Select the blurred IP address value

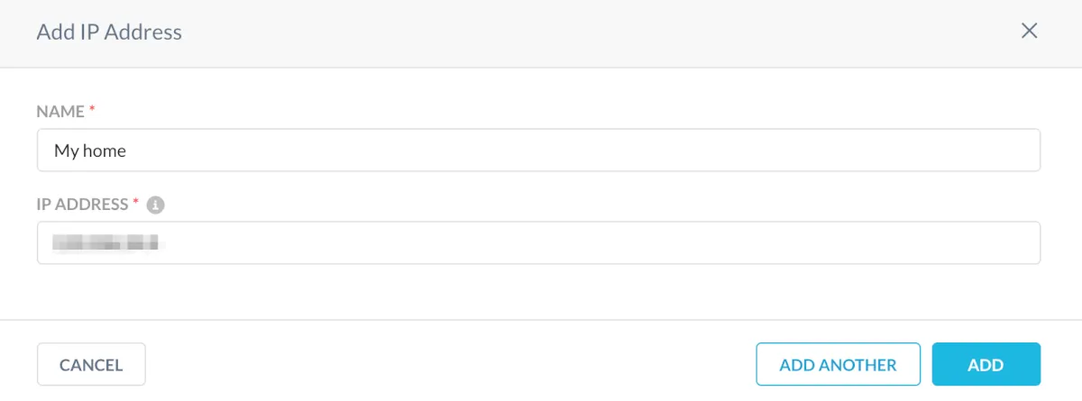tap(105, 242)
